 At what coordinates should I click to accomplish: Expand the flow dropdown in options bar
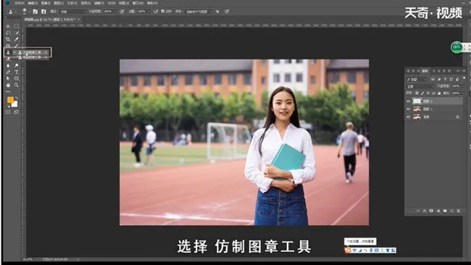point(149,12)
